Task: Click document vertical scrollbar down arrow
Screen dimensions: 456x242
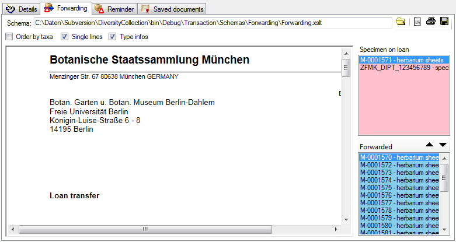Action: point(346,220)
